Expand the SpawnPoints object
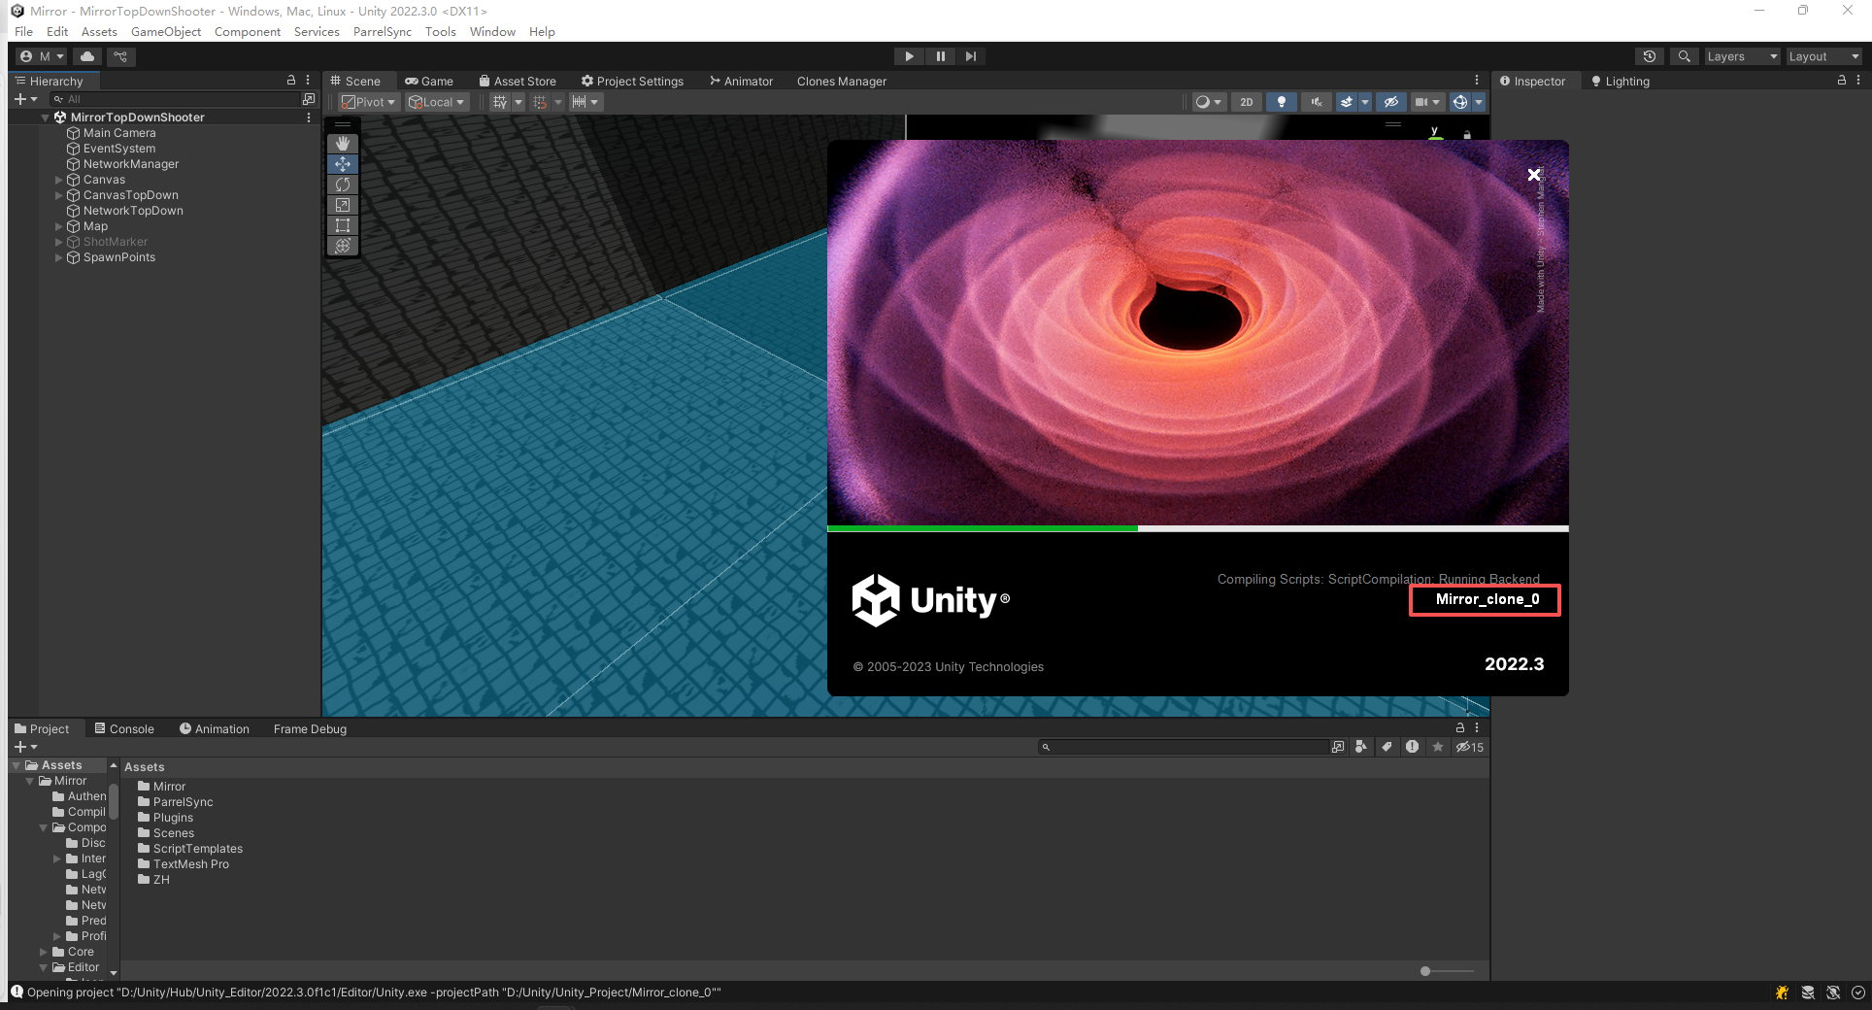1872x1010 pixels. (58, 257)
